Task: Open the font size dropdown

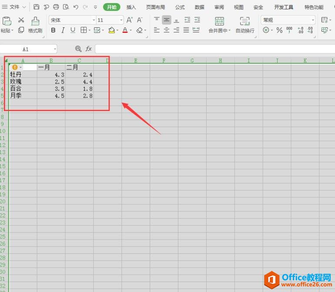Action: (121, 20)
